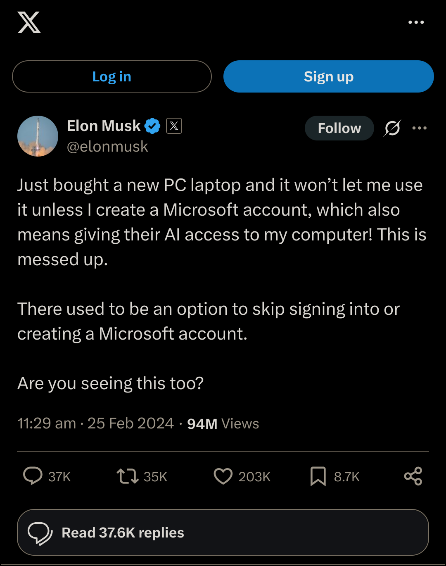Click the X logo at top left
The height and width of the screenshot is (566, 446).
click(29, 22)
